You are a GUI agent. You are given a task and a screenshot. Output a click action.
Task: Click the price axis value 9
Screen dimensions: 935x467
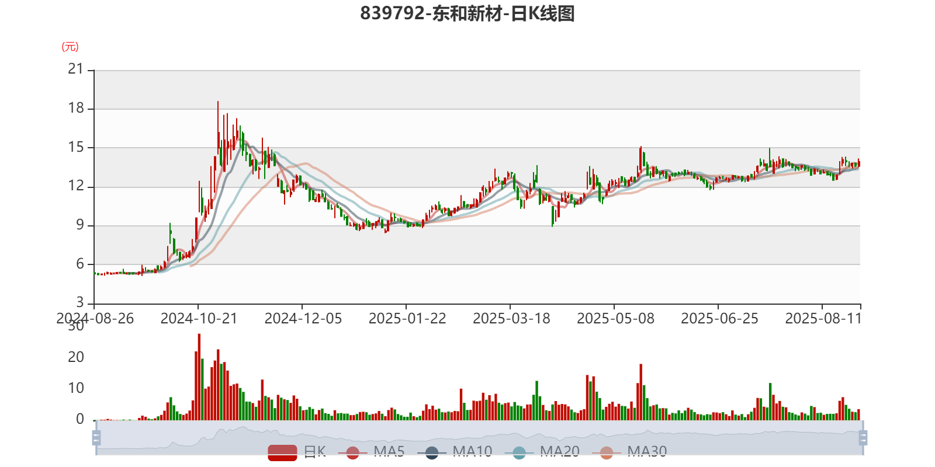pos(80,225)
